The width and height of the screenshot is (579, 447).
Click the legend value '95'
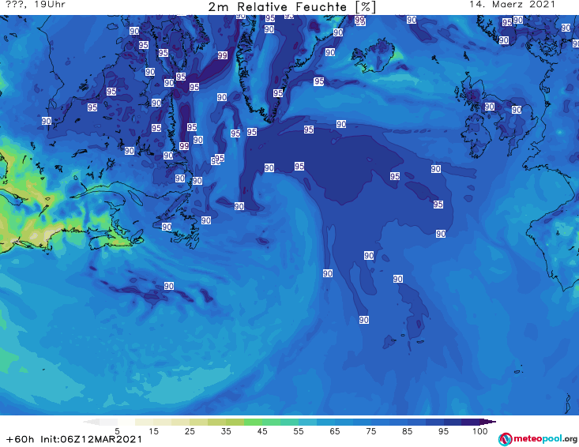(443, 431)
